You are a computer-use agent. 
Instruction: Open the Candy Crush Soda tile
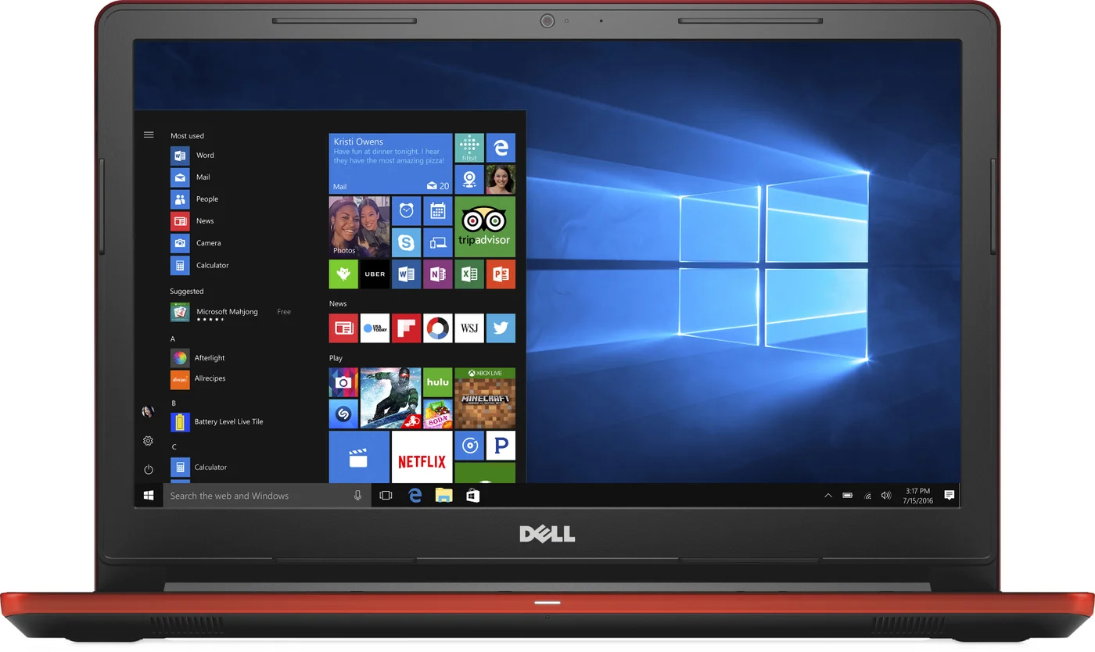click(437, 414)
